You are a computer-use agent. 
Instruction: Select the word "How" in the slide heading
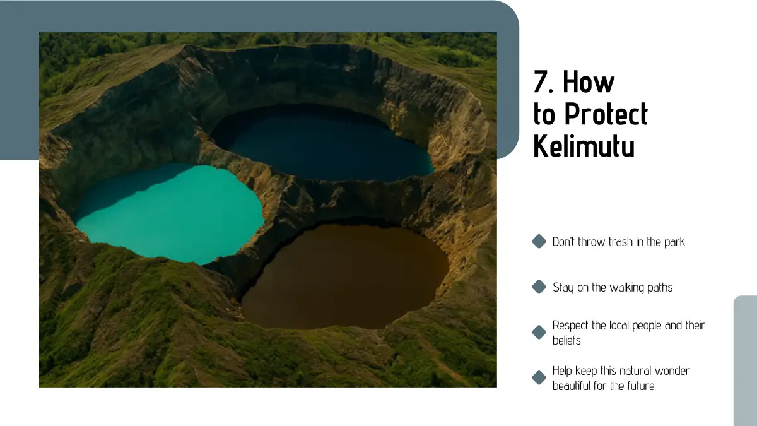589,82
